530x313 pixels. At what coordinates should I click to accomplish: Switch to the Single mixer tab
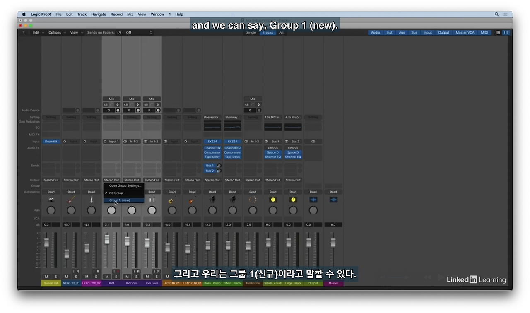click(x=251, y=32)
